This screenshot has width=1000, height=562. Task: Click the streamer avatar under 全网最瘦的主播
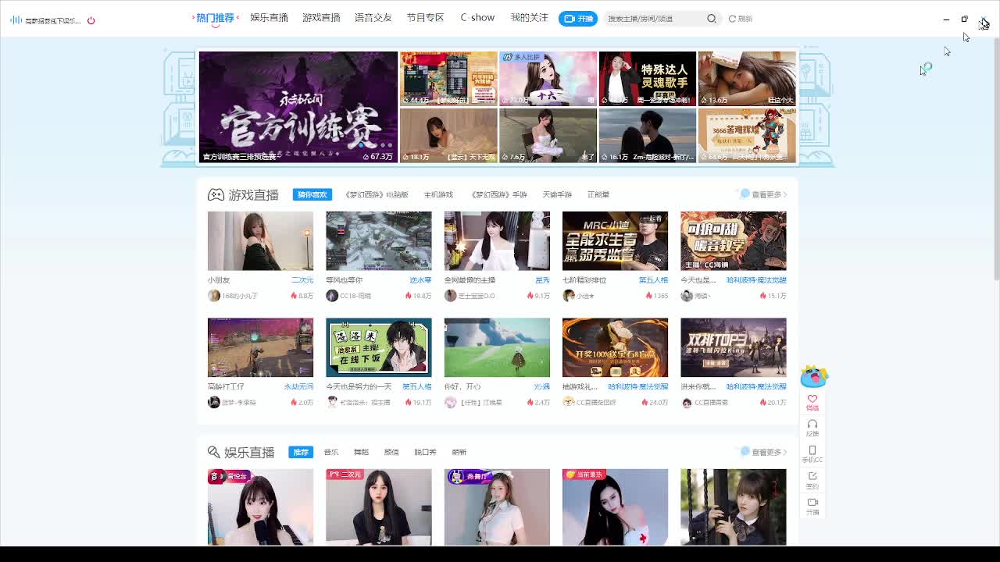(x=450, y=296)
